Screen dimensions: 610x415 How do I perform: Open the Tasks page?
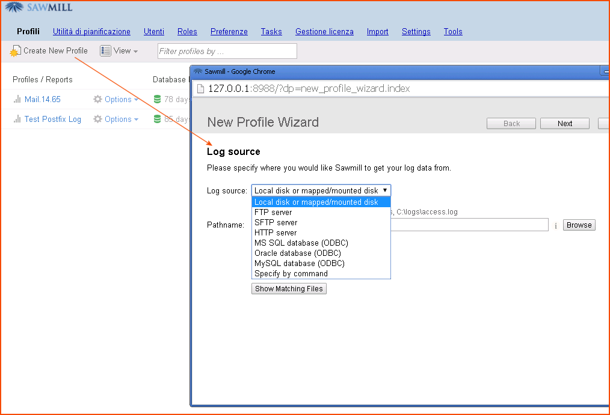[x=271, y=31]
